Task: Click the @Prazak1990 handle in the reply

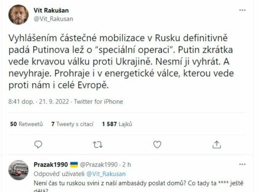Action: coord(99,165)
